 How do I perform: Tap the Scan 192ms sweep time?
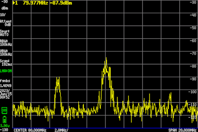coord(5,62)
